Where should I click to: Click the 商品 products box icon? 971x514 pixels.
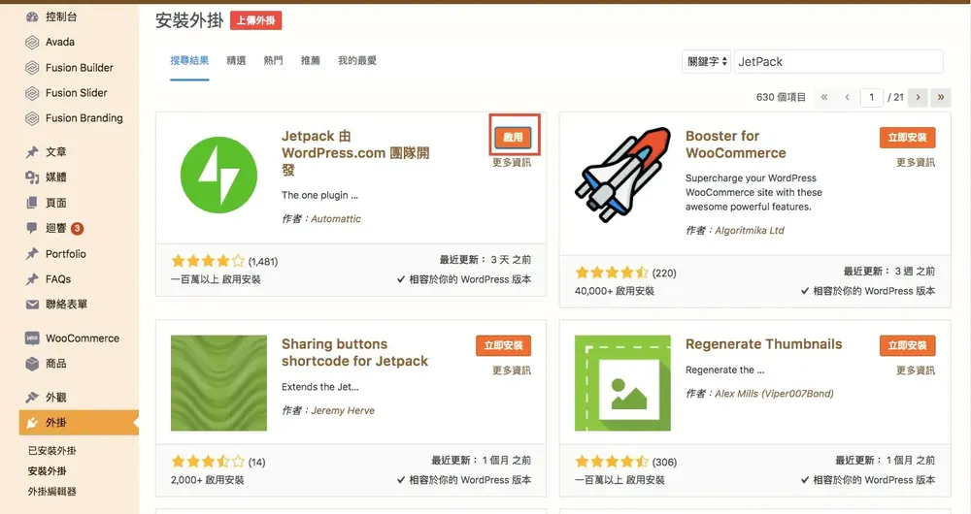[32, 364]
